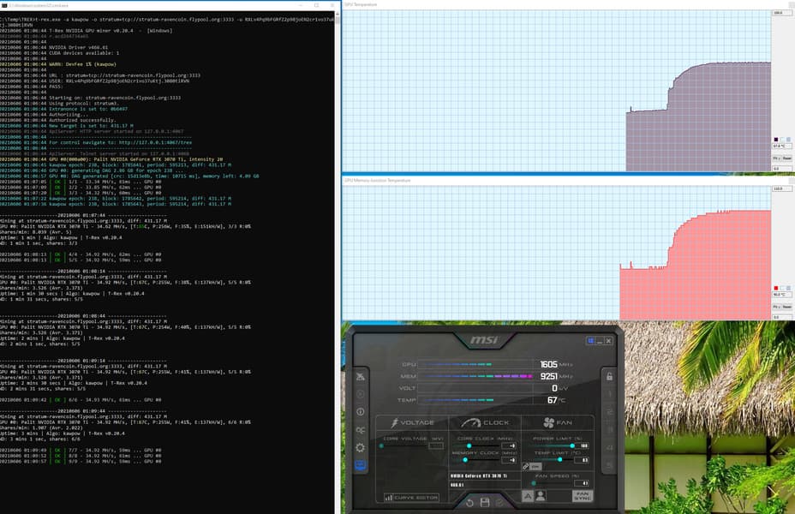Open the Afterburner settings gear icon

click(x=360, y=447)
